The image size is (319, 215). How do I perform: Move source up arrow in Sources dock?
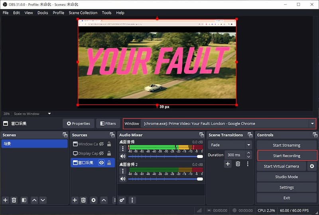click(104, 200)
